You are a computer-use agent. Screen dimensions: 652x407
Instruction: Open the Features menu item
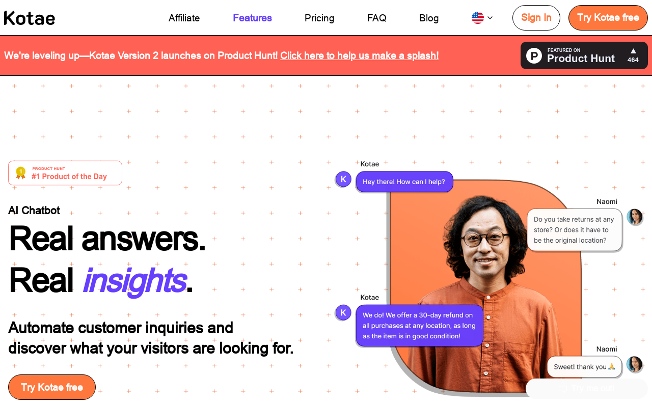252,18
